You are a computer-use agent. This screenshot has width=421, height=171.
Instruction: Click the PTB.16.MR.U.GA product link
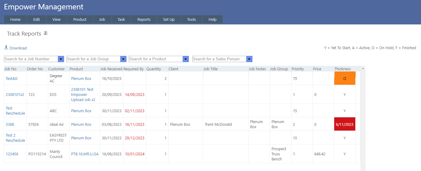click(x=85, y=154)
